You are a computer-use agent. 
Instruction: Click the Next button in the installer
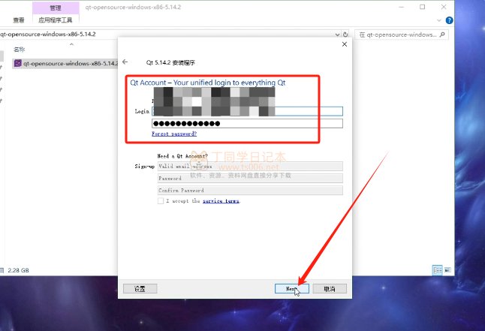coord(291,288)
